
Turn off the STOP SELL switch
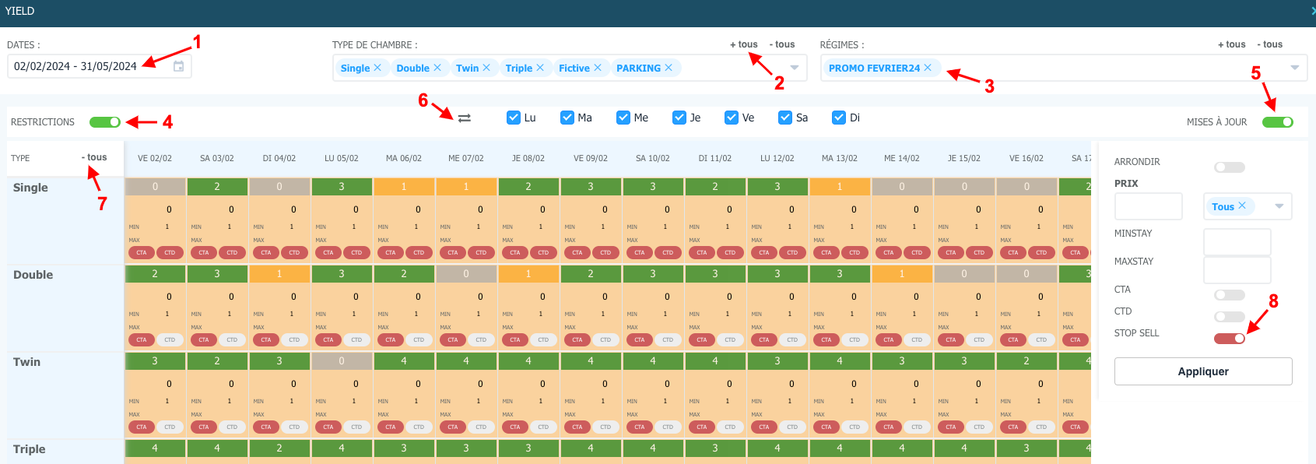click(1230, 339)
